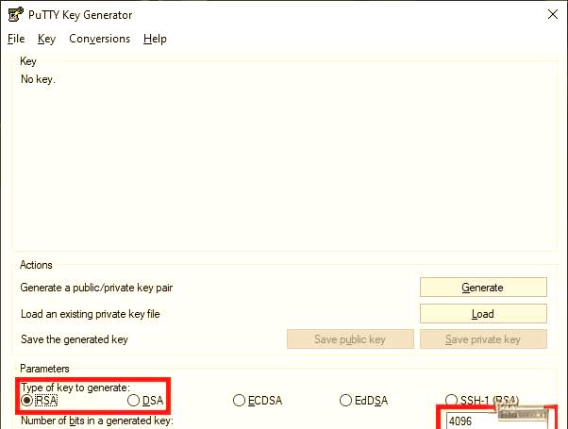Select the SSH-1 (RSA) key type
This screenshot has height=429, width=568.
tap(482, 400)
